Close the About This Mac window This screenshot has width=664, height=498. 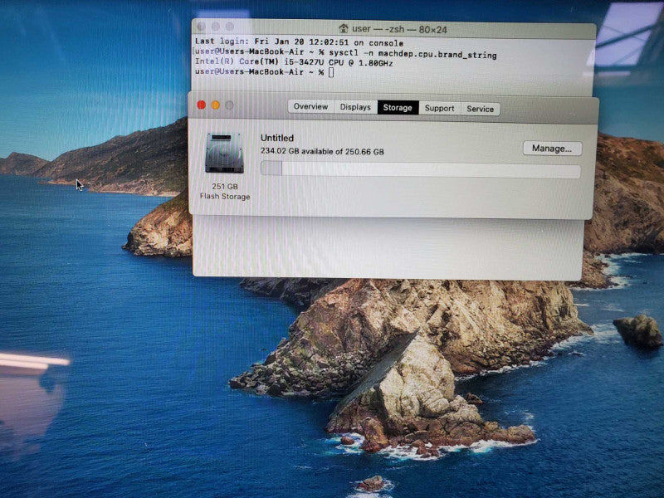(x=202, y=105)
